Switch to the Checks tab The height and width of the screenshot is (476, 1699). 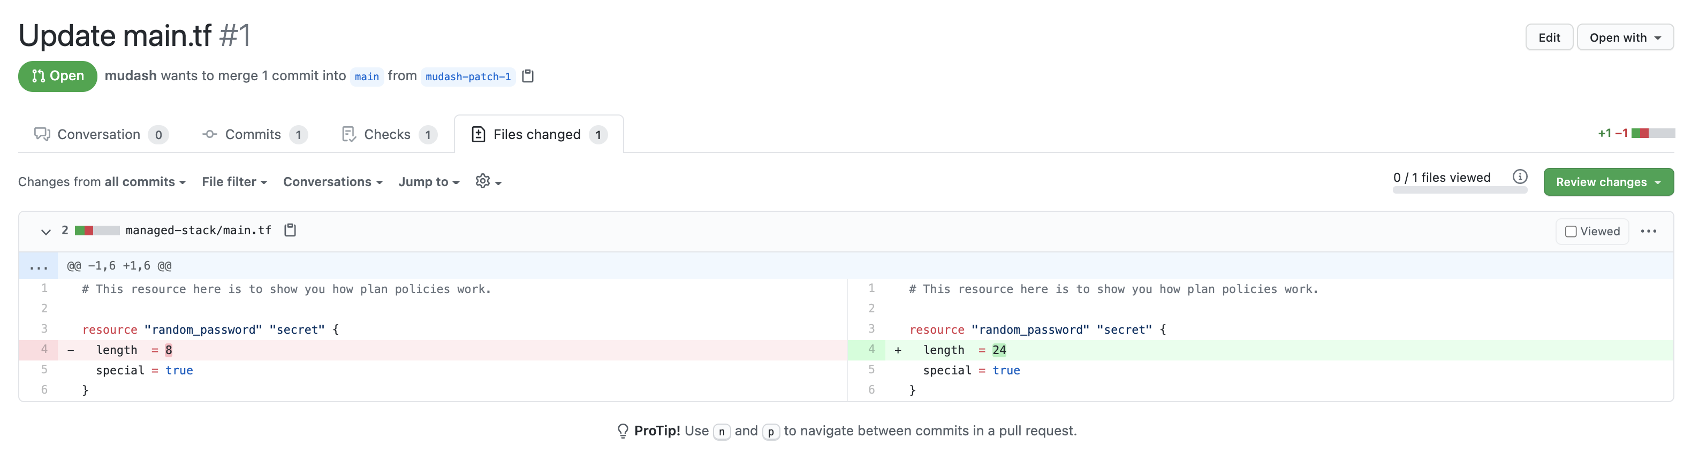(389, 134)
